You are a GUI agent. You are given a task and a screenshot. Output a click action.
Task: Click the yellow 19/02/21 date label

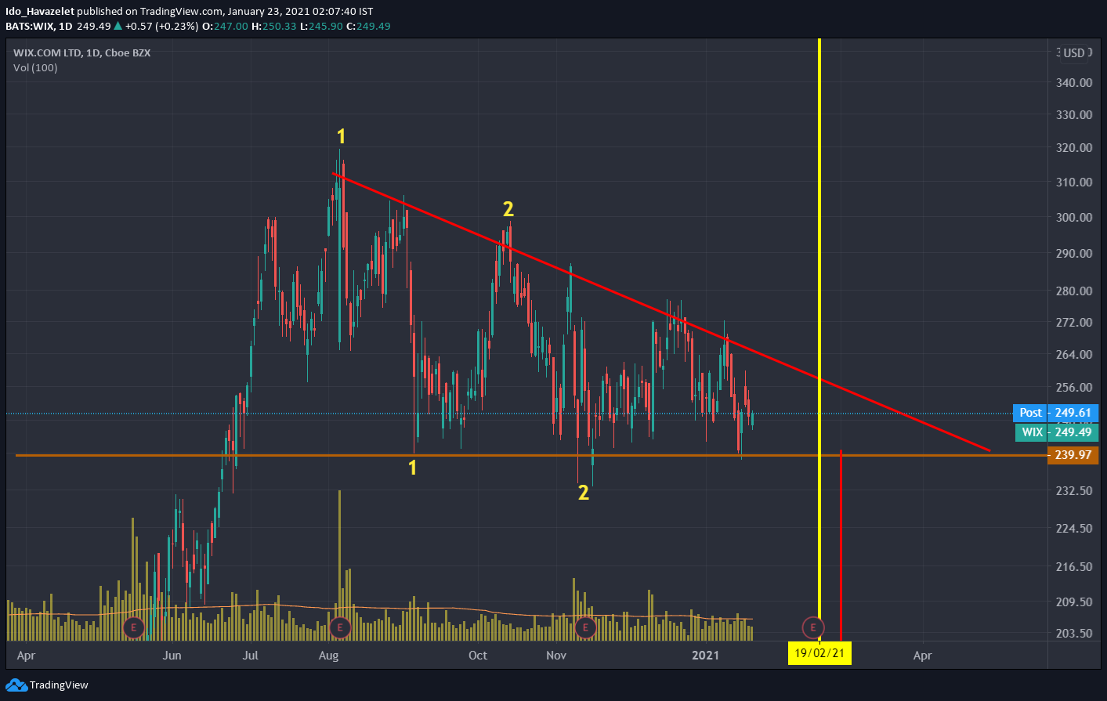click(819, 653)
